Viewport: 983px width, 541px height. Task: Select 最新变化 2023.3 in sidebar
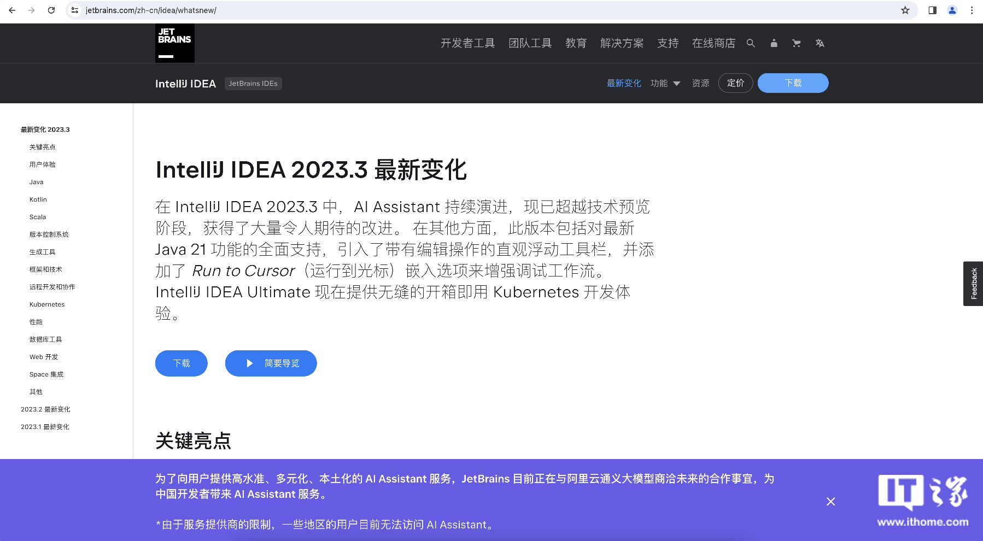coord(45,130)
